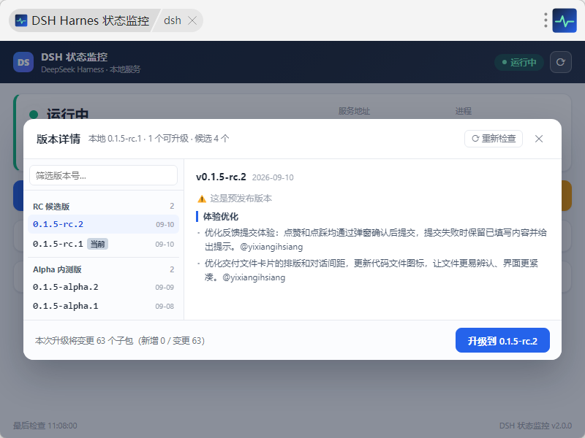Viewport: 585px width, 438px height.
Task: Select the DSH Harnes 状态监控 tab
Action: click(83, 20)
